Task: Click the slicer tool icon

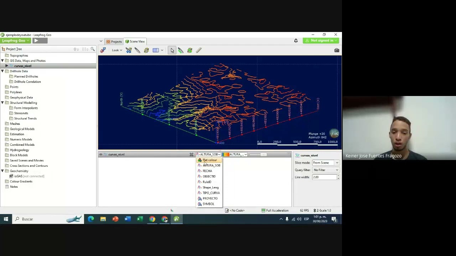Action: click(x=129, y=50)
